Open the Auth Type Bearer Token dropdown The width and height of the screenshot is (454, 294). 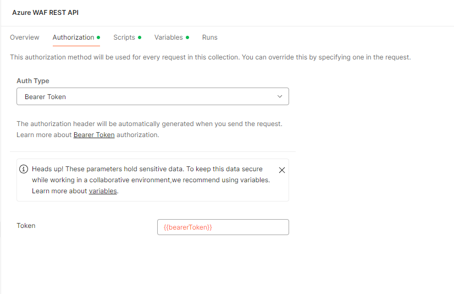pos(152,96)
